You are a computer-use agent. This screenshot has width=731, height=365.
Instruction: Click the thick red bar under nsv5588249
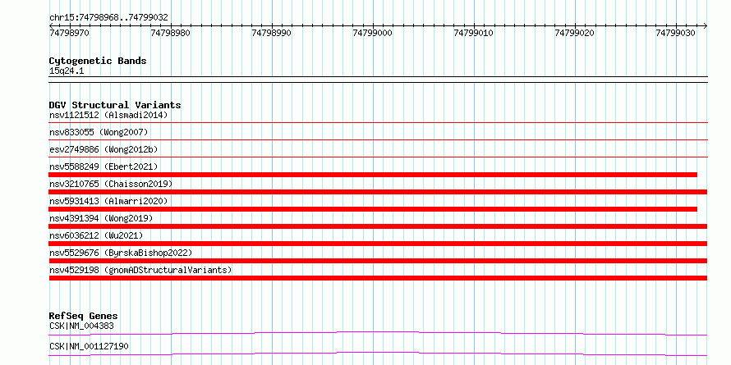[x=373, y=175]
